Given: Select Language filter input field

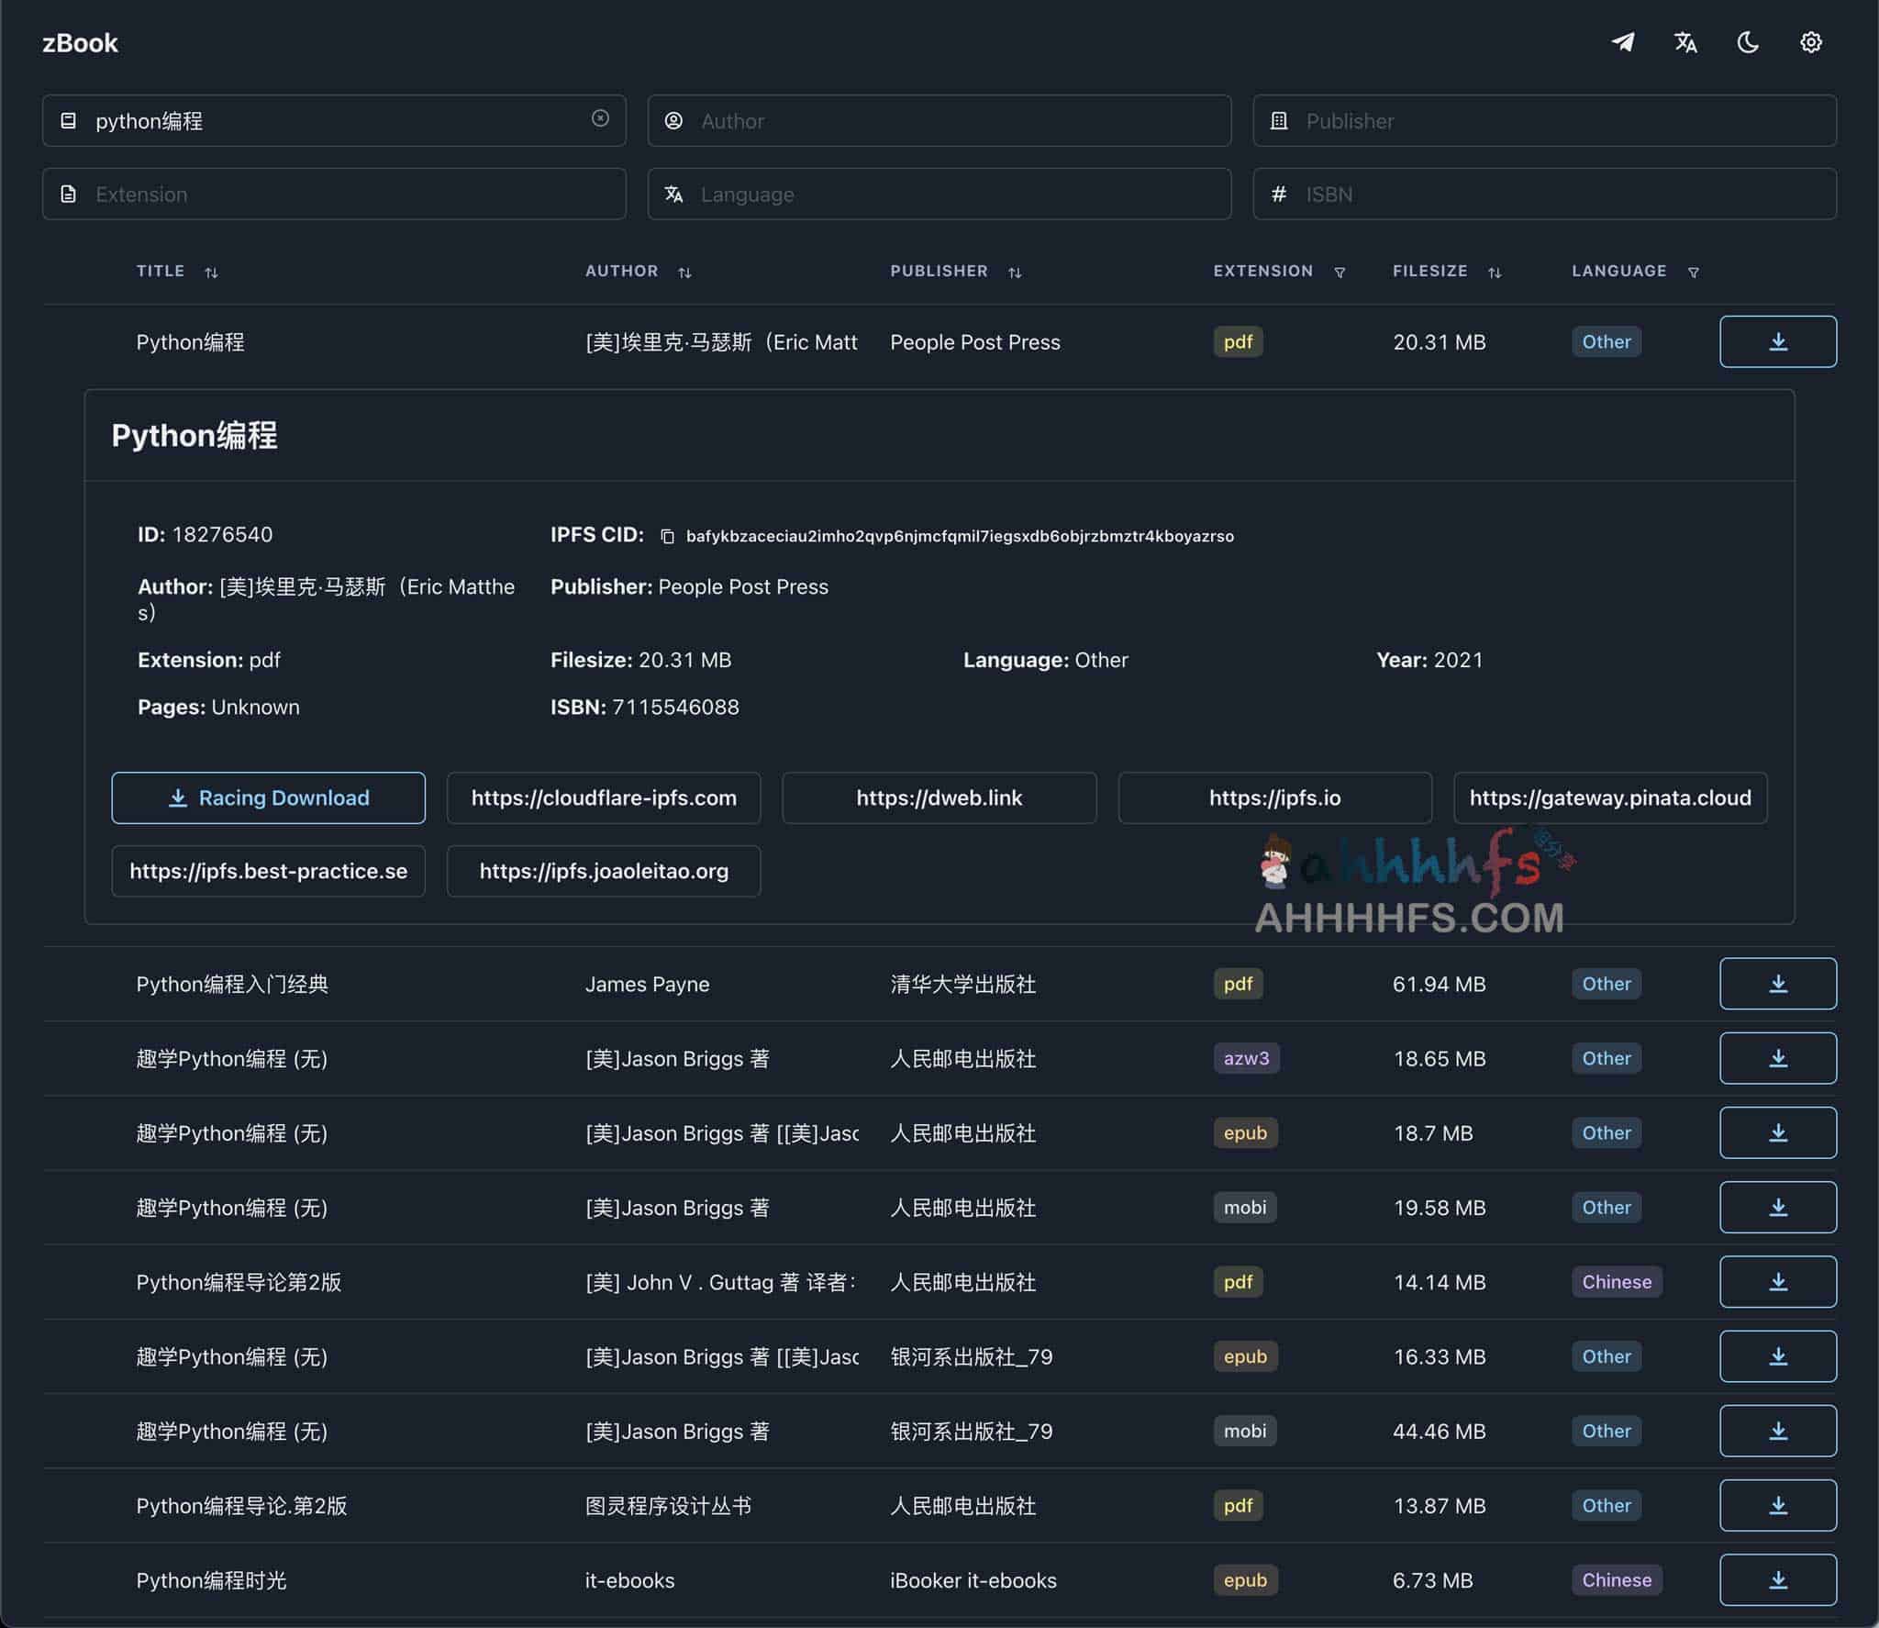Looking at the screenshot, I should click(x=938, y=192).
